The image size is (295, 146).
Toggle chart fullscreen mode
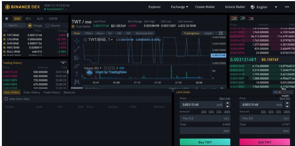pyautogui.click(x=221, y=33)
